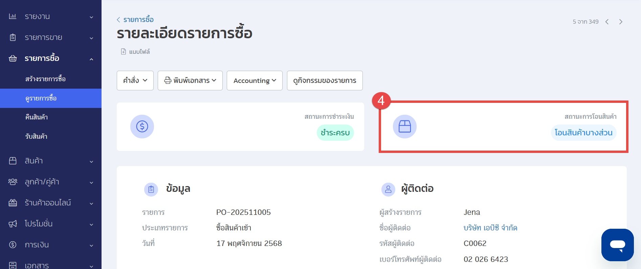Open the คำสั่ง dropdown

tap(135, 81)
